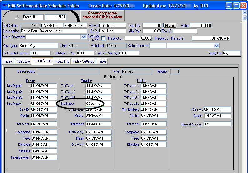Click the Rate value field 1.2000
248x173 pixels.
201,25
